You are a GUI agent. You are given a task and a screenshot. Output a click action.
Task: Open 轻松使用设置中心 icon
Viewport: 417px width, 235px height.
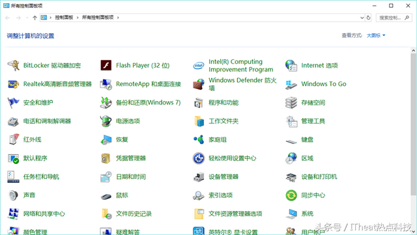click(198, 158)
